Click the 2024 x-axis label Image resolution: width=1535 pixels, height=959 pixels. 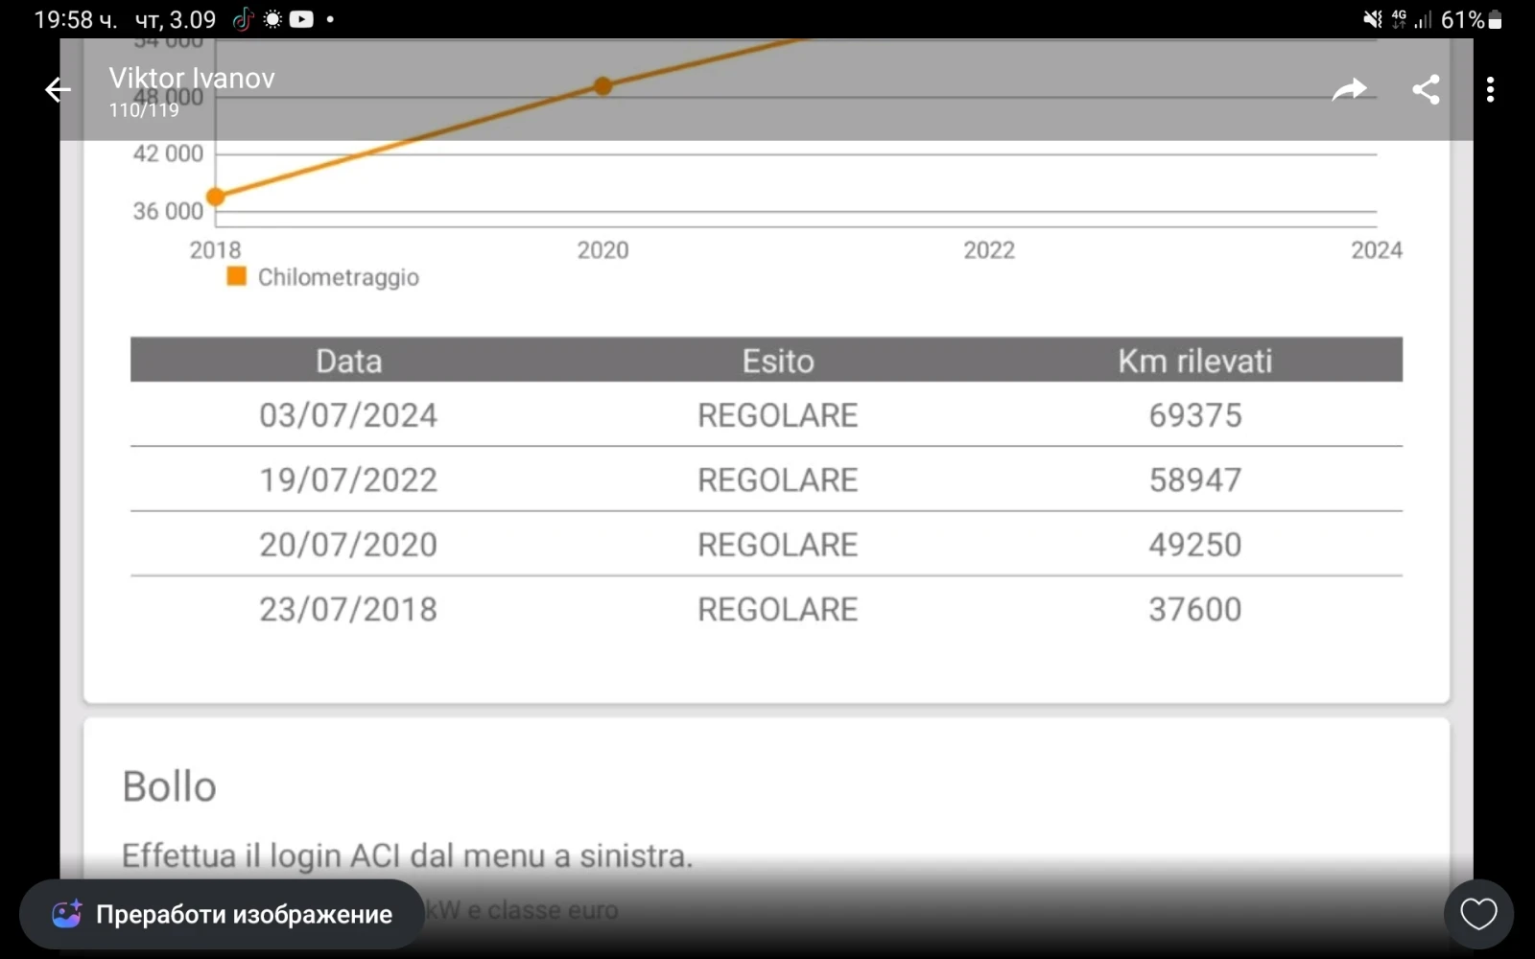click(x=1377, y=250)
